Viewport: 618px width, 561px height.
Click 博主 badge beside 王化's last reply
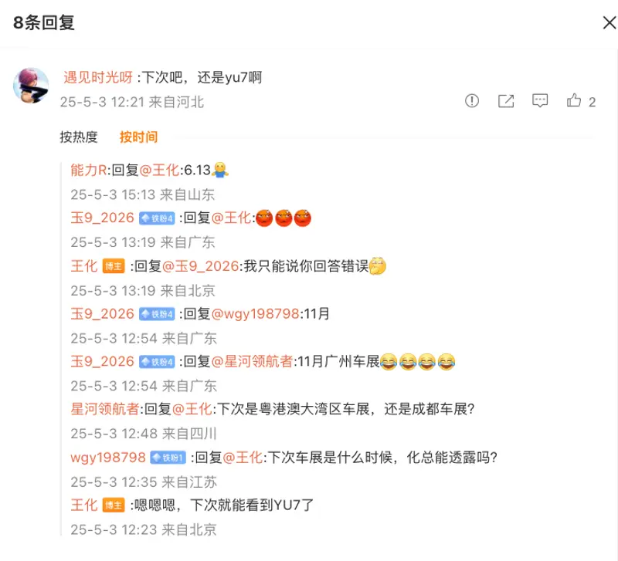[x=114, y=505]
